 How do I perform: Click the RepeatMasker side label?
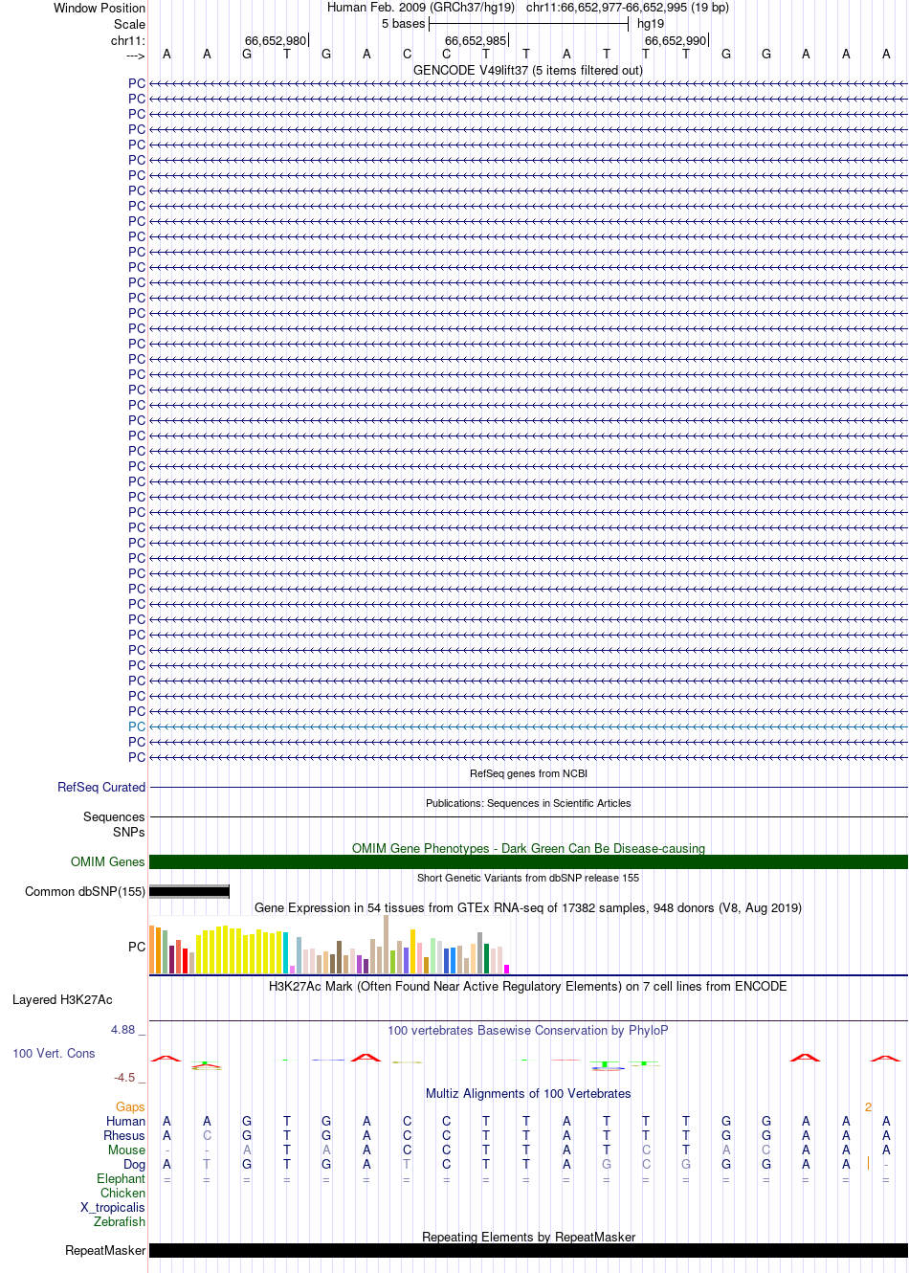point(105,1250)
